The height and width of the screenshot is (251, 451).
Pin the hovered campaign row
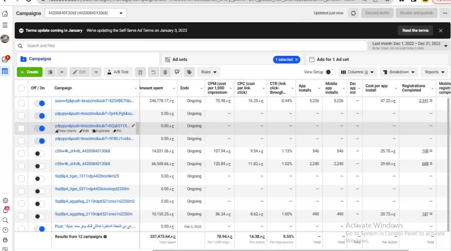(x=117, y=131)
